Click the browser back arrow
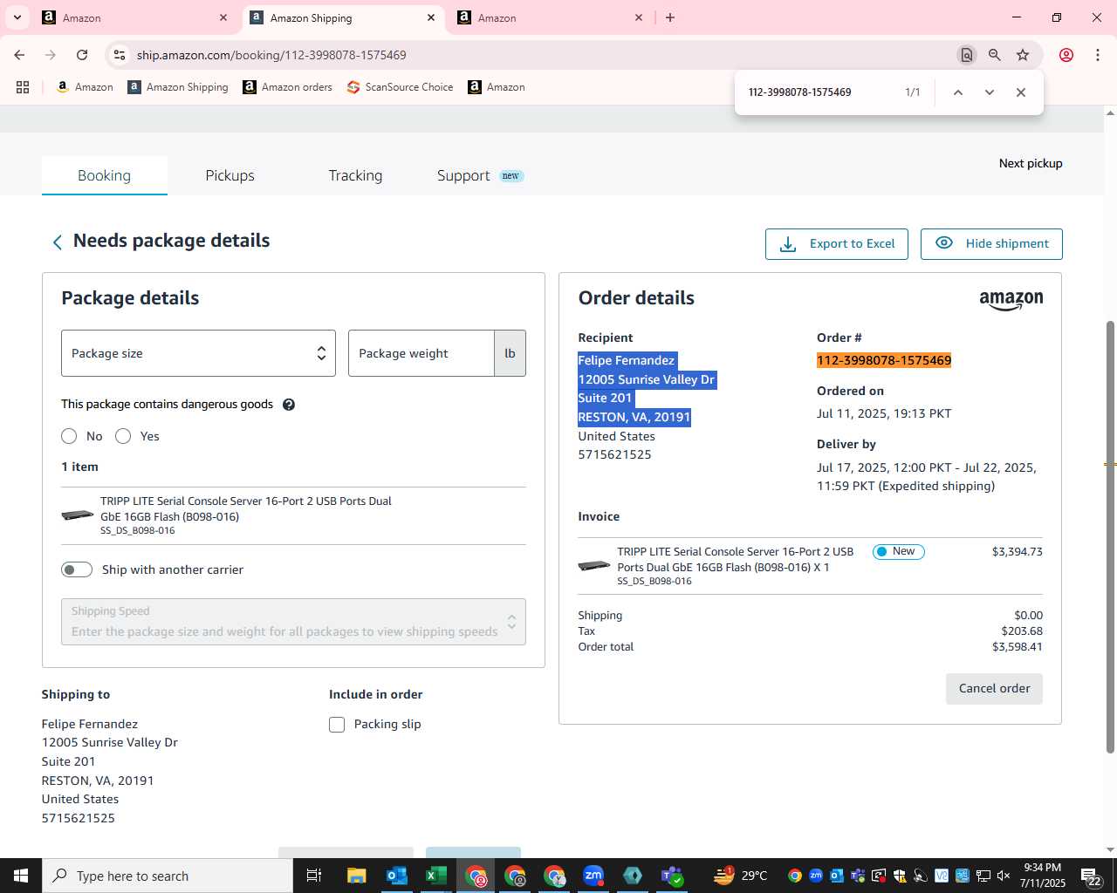The image size is (1117, 893). [19, 55]
